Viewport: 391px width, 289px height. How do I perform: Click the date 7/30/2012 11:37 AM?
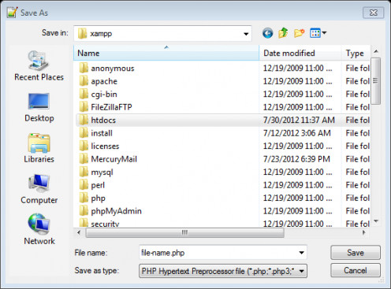[x=299, y=120]
